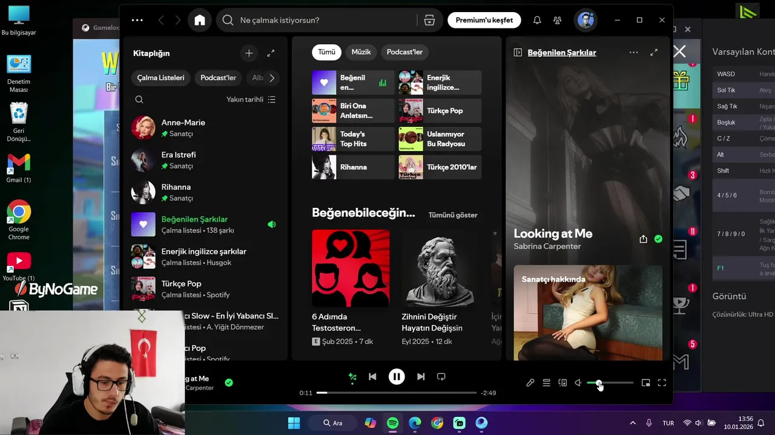The width and height of the screenshot is (775, 435).
Task: Open Sabrina Carpenter artist link
Action: tap(547, 246)
